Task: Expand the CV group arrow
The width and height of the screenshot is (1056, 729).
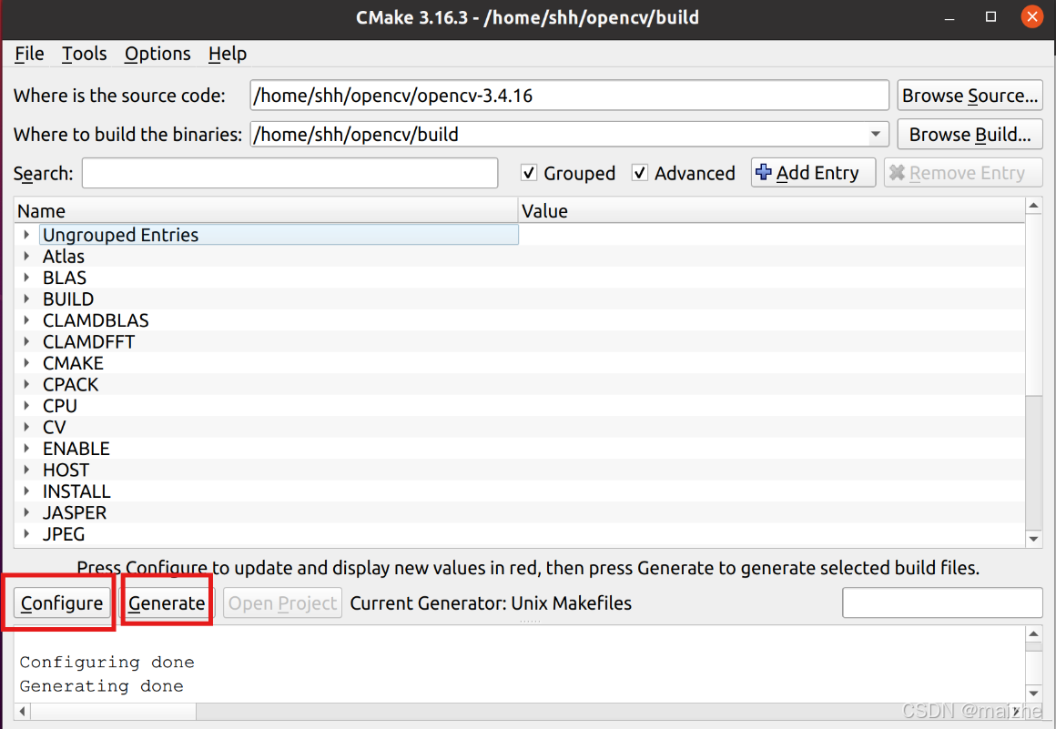Action: point(26,427)
